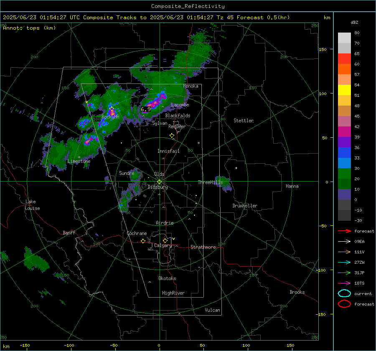Click the yellow diamond marker at radar center near Olds
376x351 pixels.
click(159, 182)
